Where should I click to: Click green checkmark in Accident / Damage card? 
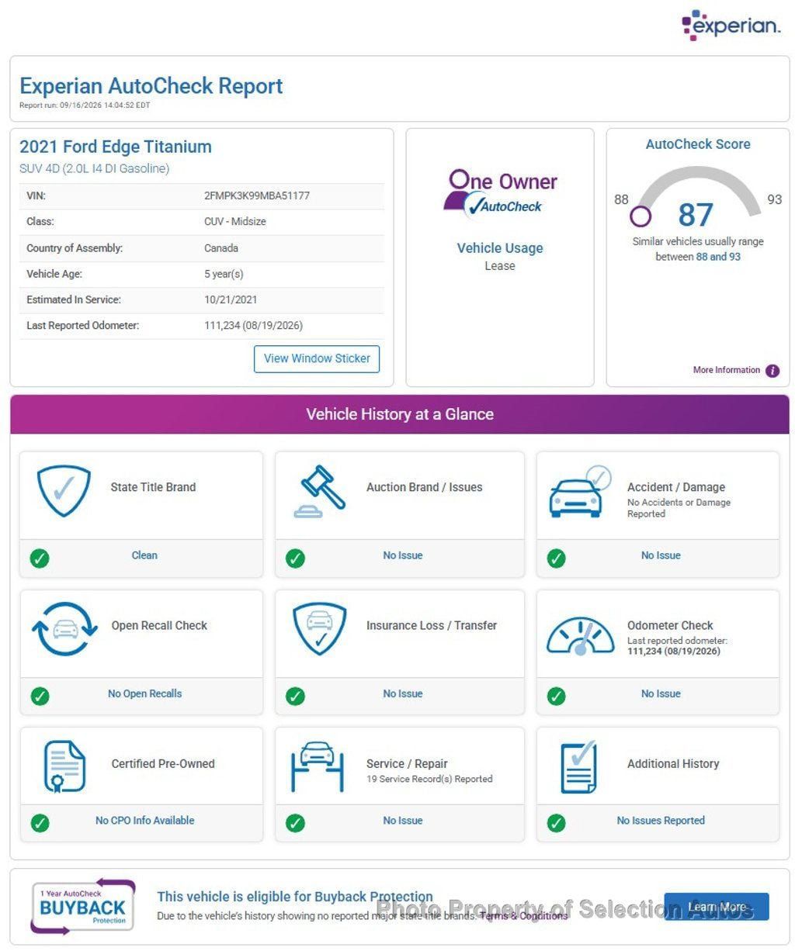(556, 558)
